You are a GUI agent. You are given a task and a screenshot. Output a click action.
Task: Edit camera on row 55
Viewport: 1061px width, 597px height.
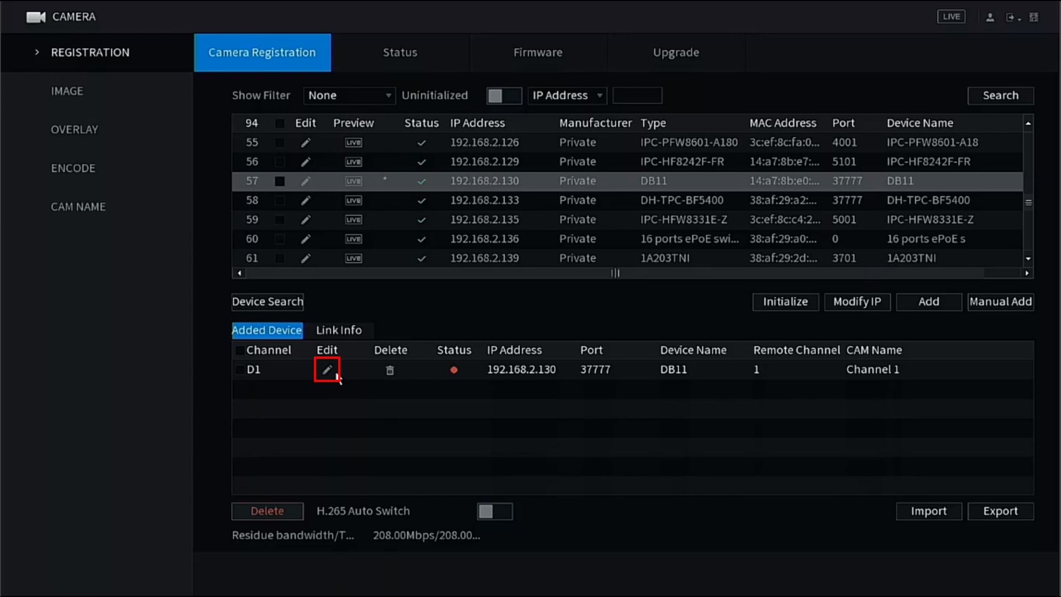coord(306,142)
